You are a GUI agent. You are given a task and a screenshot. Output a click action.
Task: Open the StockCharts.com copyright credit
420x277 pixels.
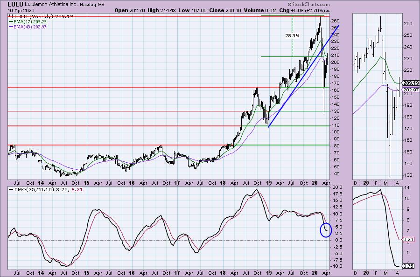click(x=308, y=4)
